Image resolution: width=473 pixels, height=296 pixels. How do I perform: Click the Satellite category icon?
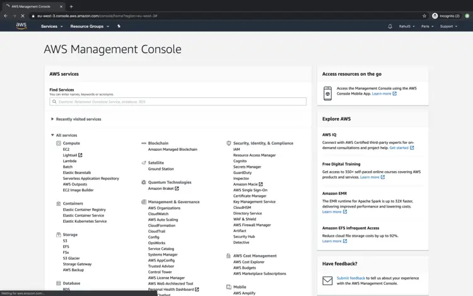[144, 163]
